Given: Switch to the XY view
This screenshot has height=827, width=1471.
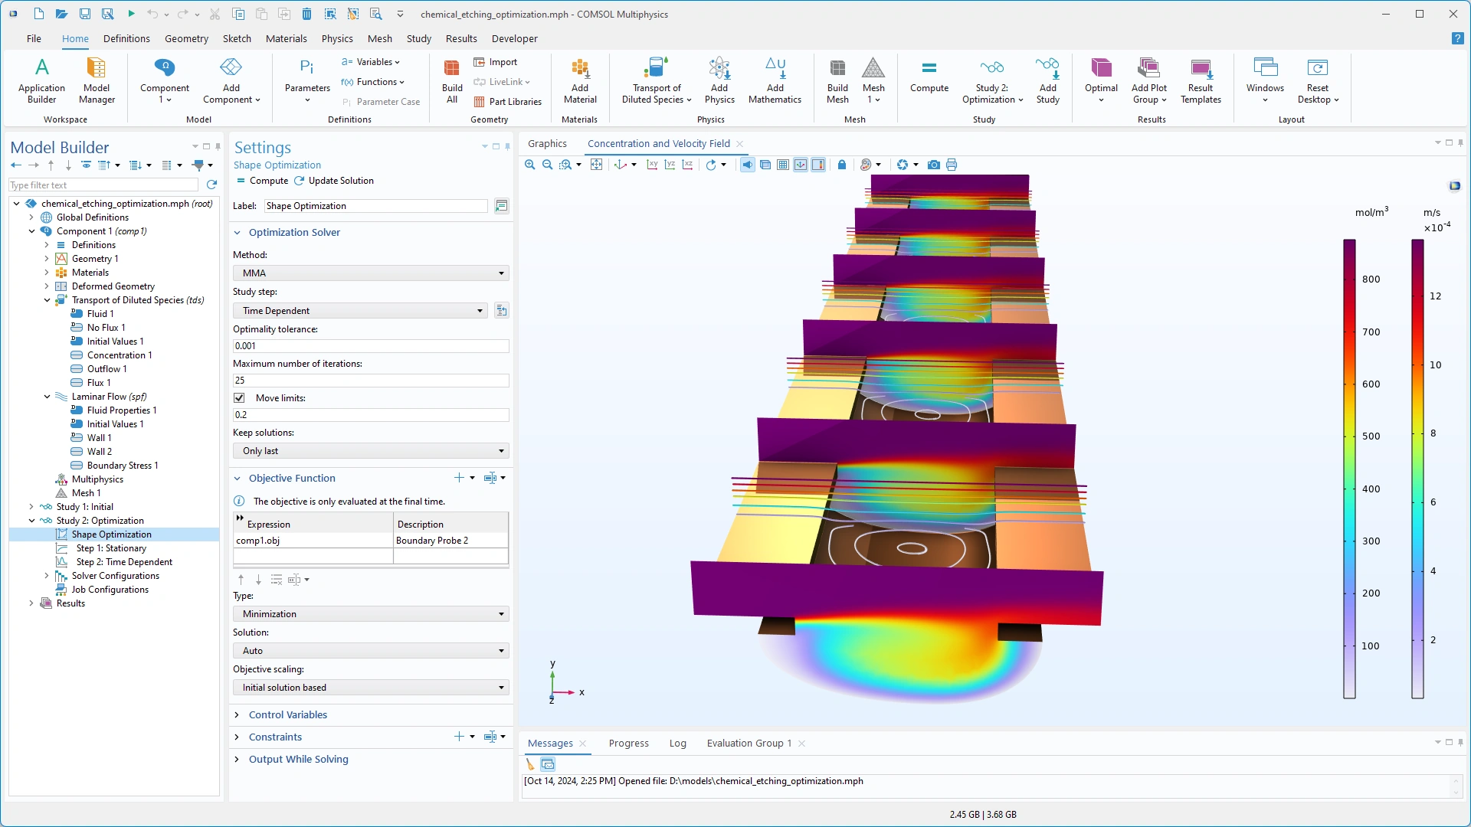Looking at the screenshot, I should pos(652,165).
